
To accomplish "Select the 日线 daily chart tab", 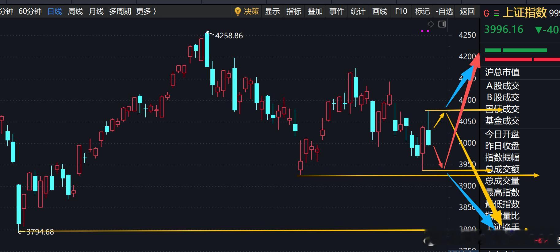I will coord(55,12).
